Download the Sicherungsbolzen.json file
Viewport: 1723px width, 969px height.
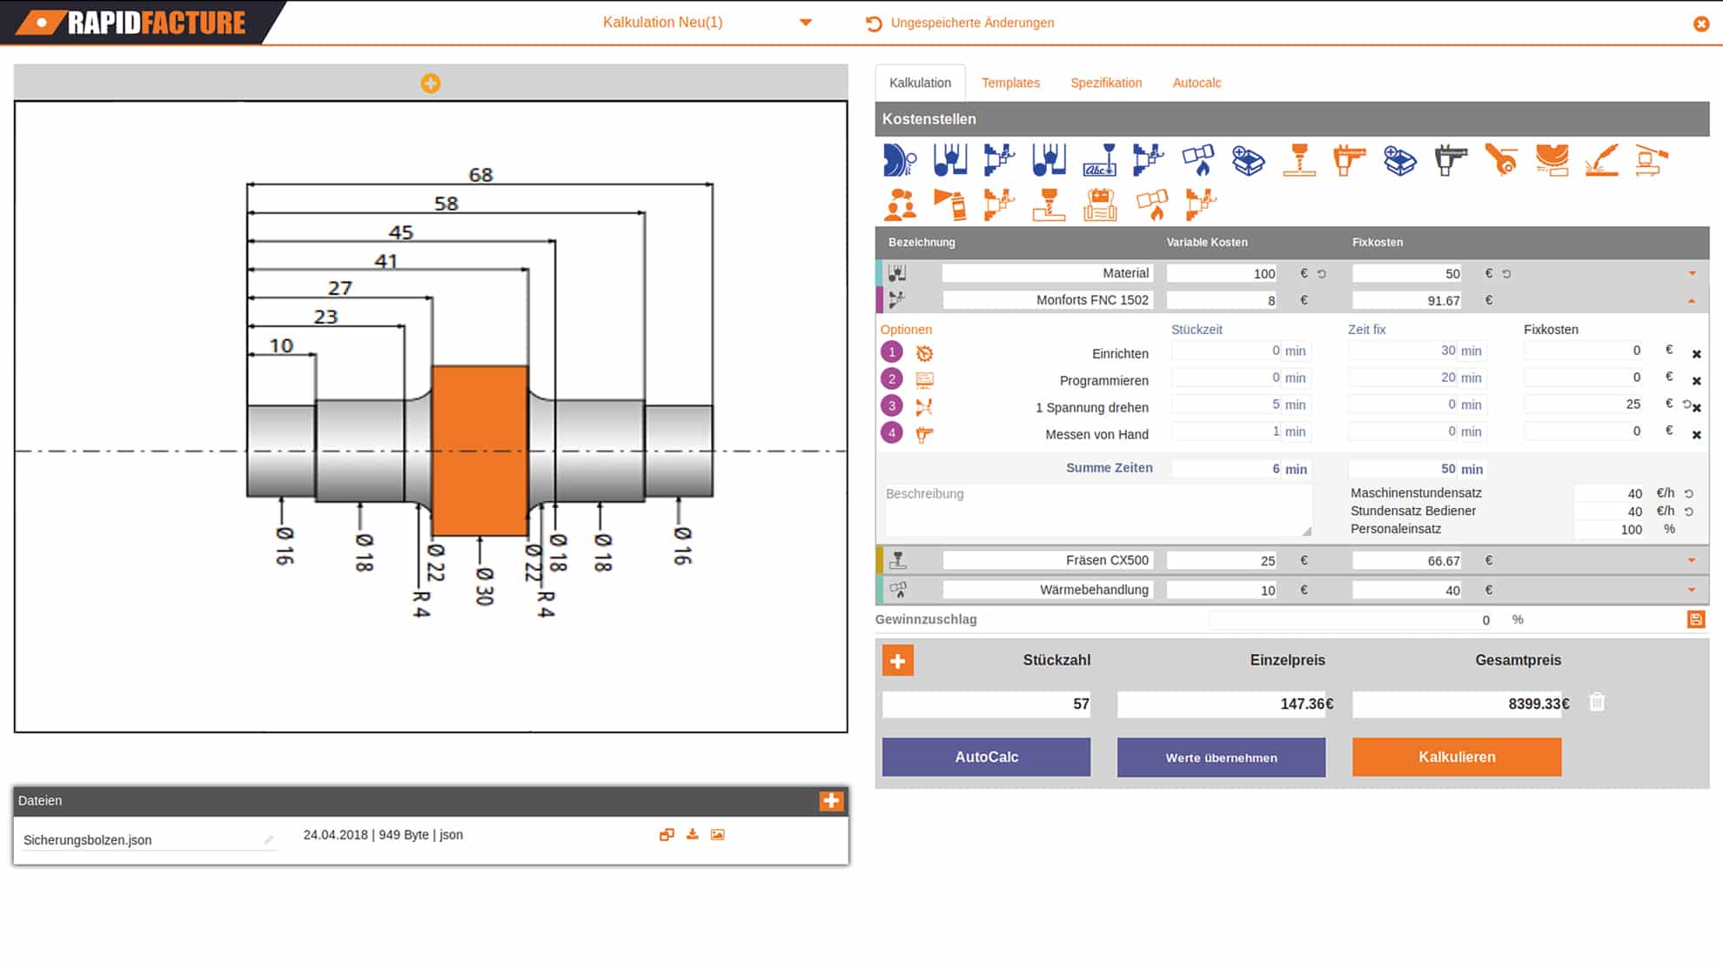692,835
